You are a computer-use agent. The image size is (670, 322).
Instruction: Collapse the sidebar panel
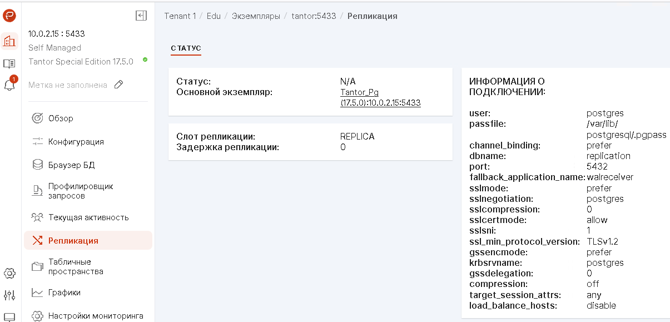tap(141, 16)
